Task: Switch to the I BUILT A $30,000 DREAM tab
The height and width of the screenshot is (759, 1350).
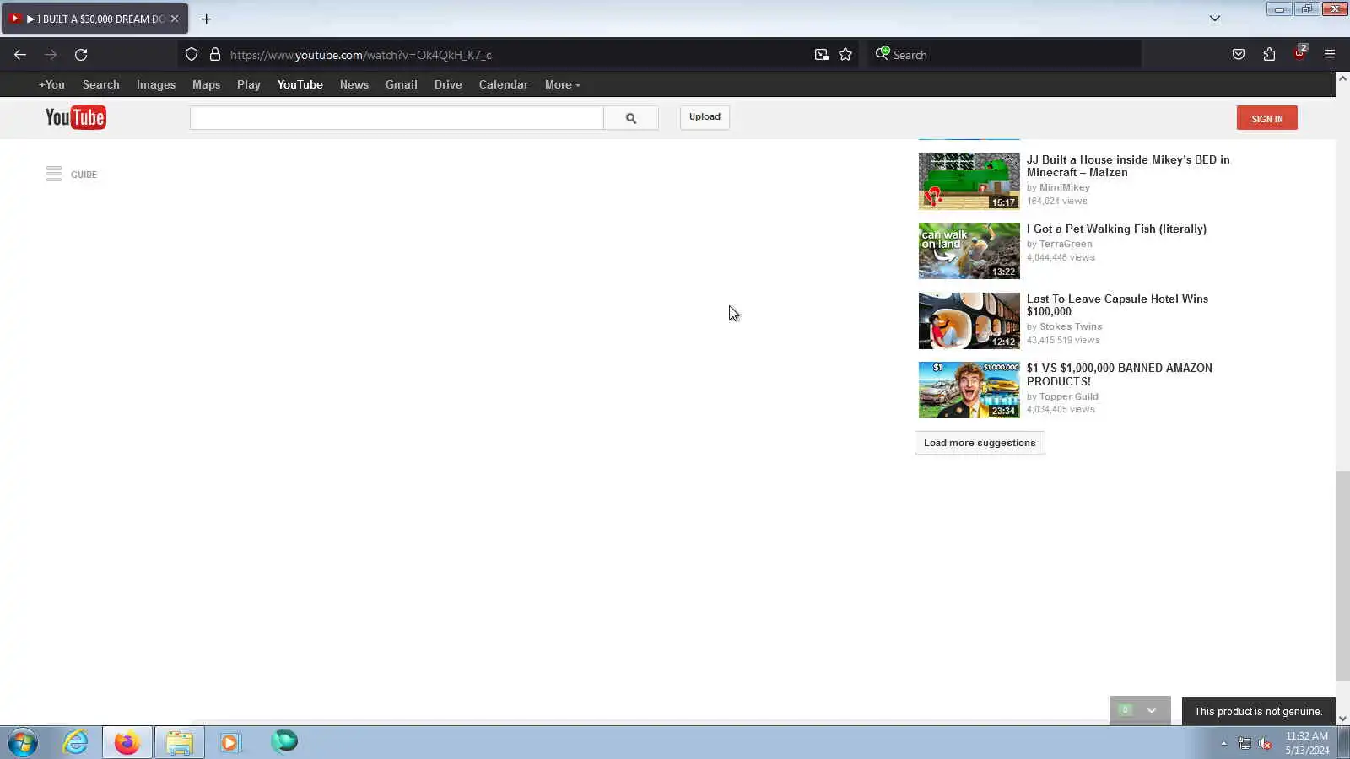Action: click(x=94, y=19)
